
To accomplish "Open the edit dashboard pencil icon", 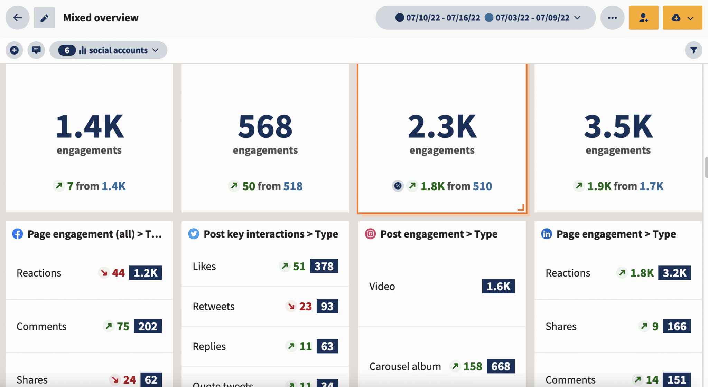I will point(44,18).
